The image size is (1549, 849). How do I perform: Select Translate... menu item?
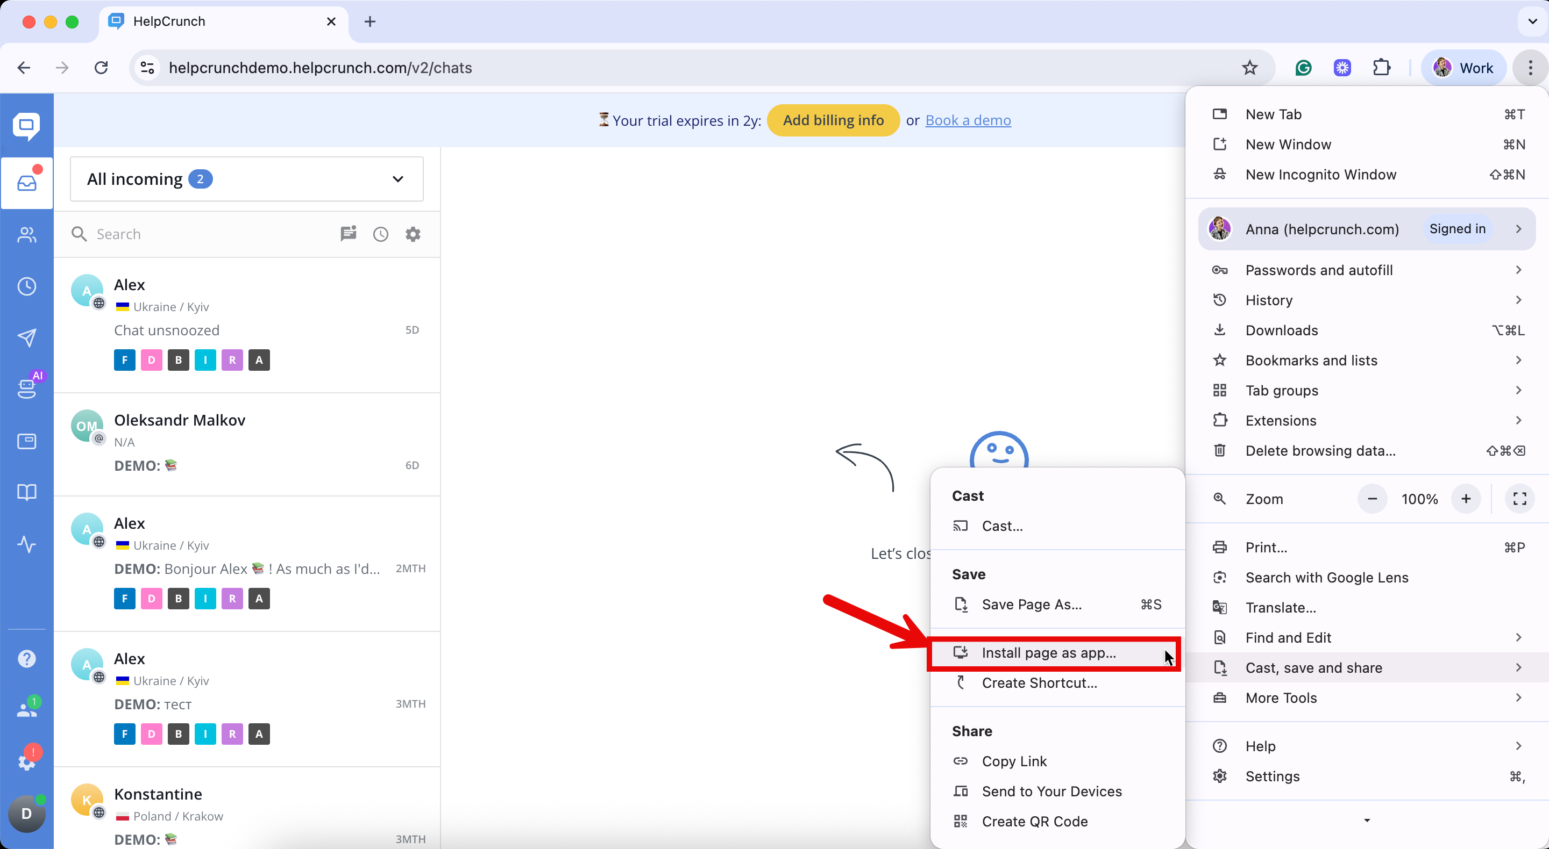click(1366, 607)
